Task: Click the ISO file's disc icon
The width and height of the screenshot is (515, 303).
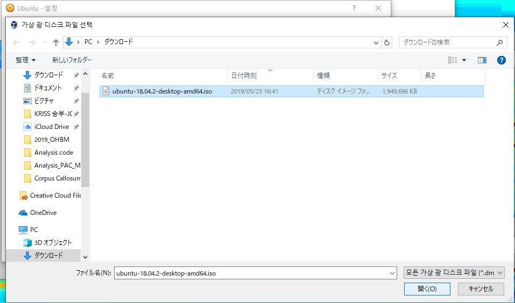Action: coord(106,91)
